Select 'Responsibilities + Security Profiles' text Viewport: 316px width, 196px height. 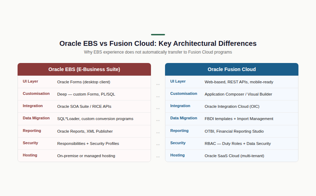(88, 143)
